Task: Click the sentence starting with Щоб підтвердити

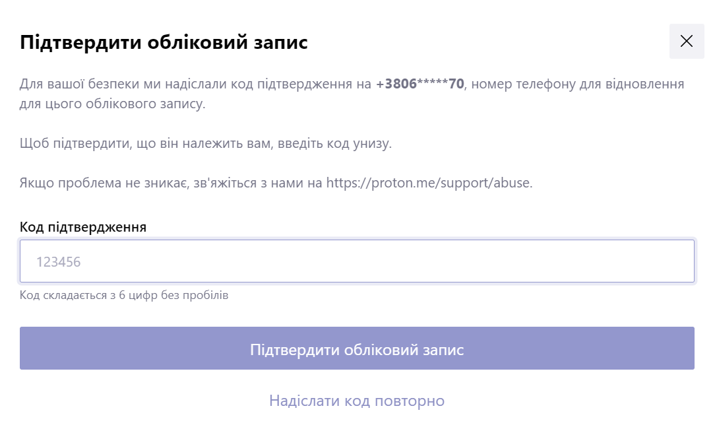Action: 206,143
